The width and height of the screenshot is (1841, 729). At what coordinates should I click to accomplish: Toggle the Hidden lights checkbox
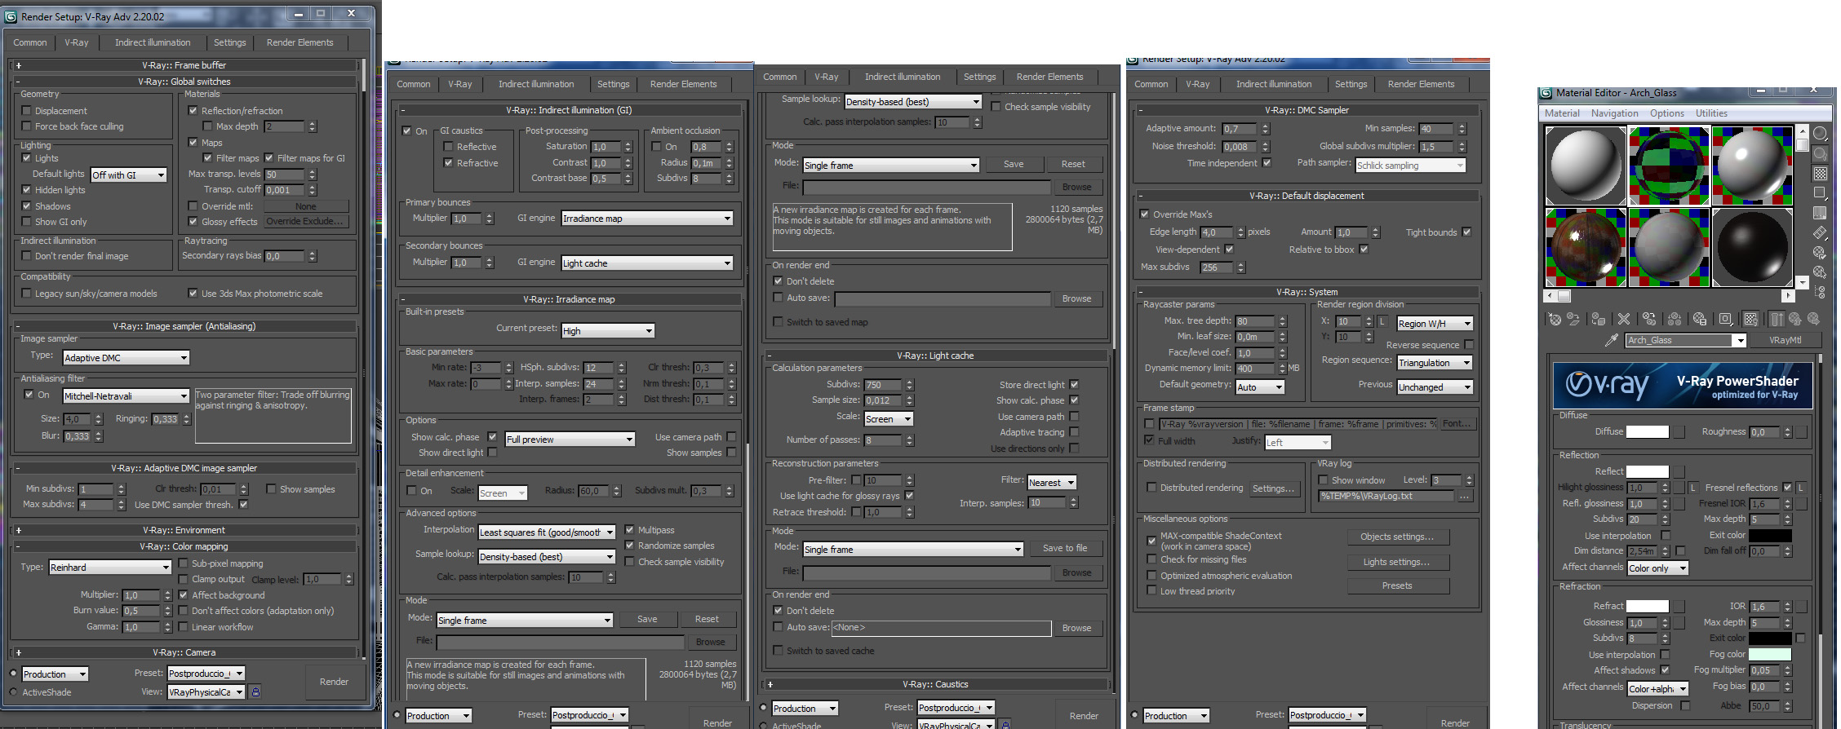pos(27,190)
